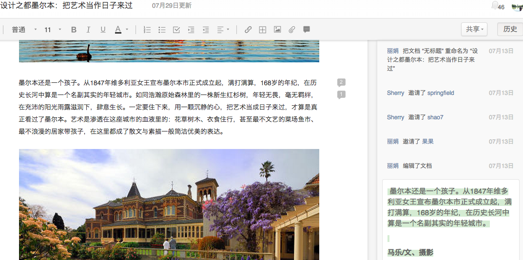Open the text color dropdown arrow
This screenshot has height=260, width=523.
point(127,29)
